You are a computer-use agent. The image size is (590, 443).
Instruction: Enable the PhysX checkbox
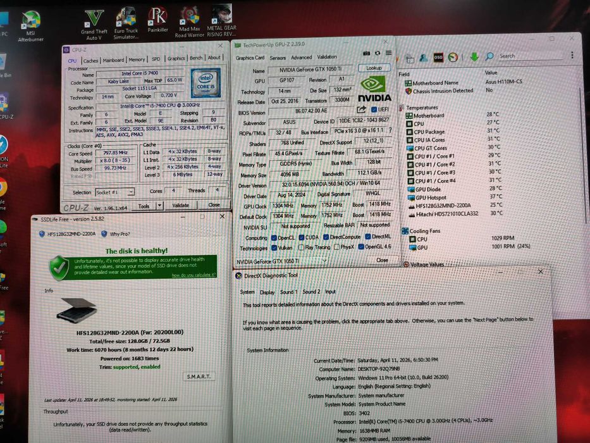pyautogui.click(x=337, y=247)
